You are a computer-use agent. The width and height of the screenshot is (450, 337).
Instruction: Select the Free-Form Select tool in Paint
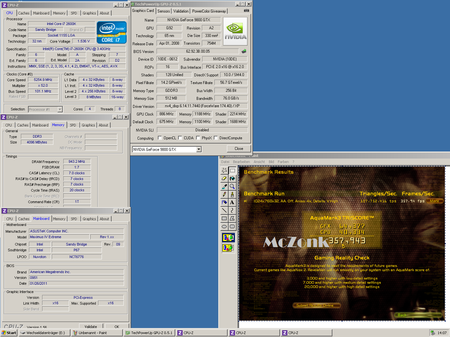224,170
